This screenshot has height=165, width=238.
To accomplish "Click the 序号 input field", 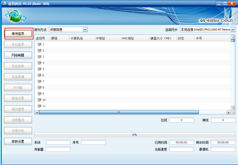I will [93, 142].
